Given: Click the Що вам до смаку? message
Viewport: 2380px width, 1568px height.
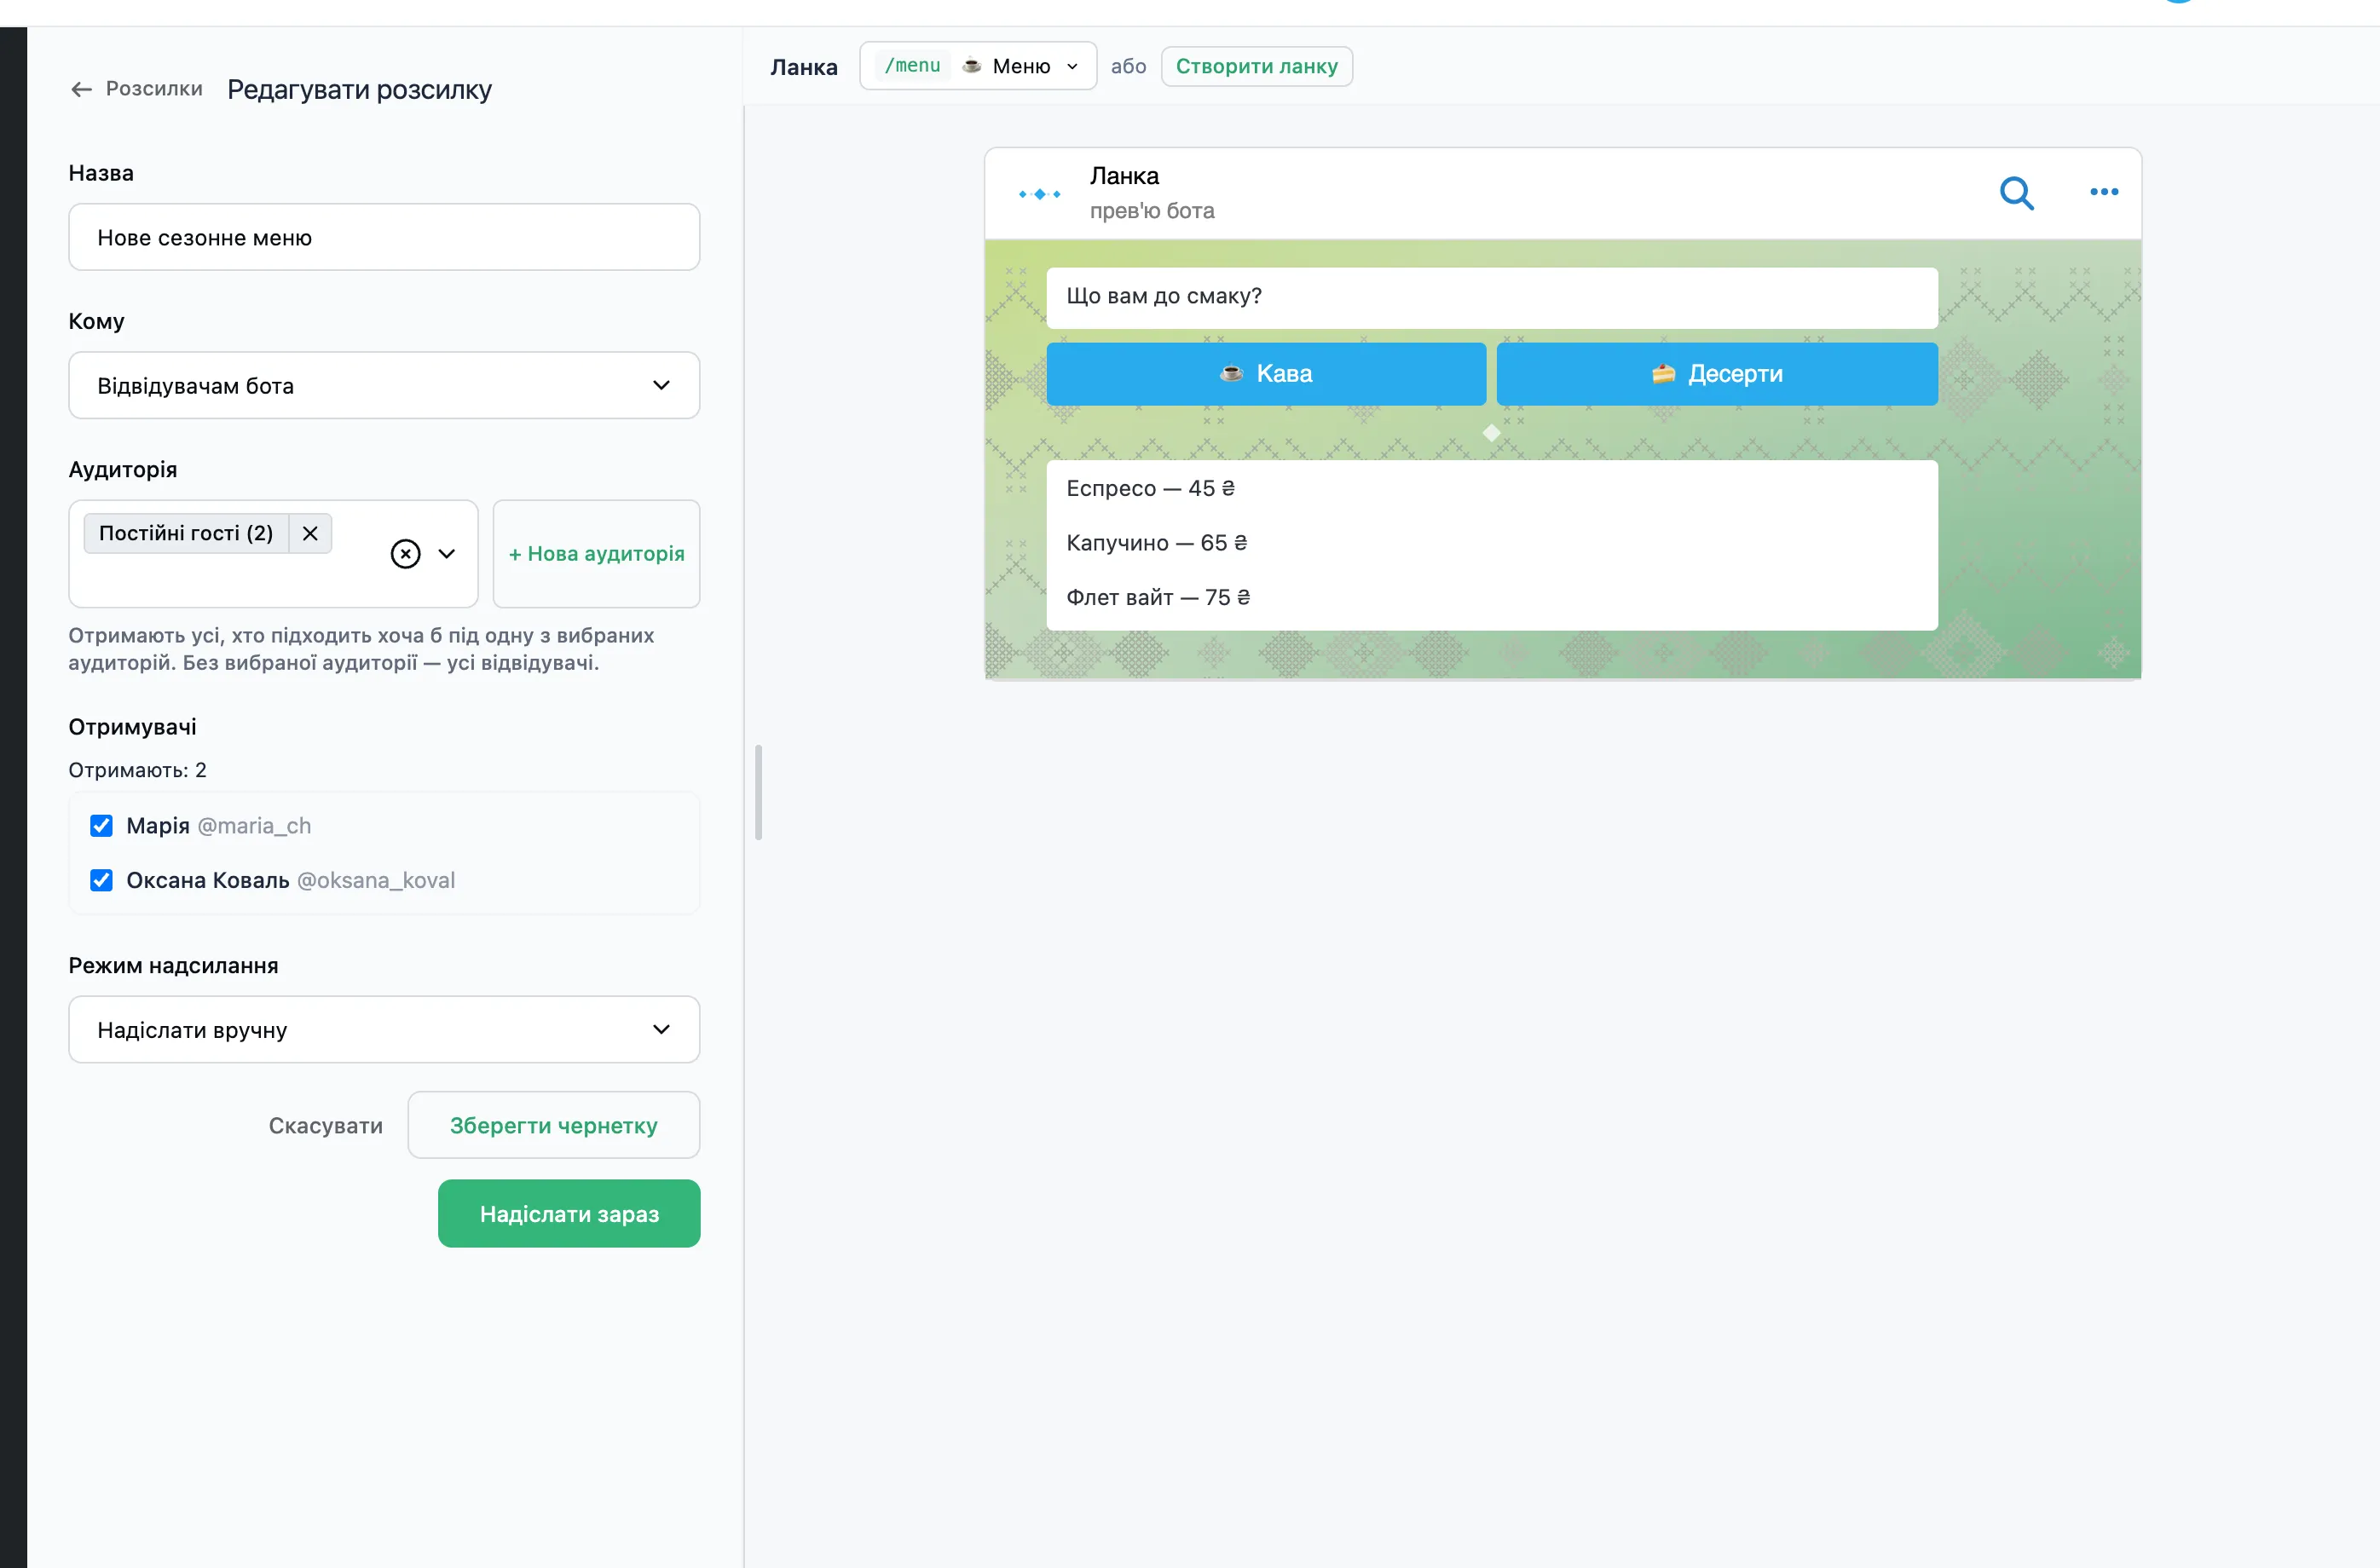Looking at the screenshot, I should [x=1492, y=297].
